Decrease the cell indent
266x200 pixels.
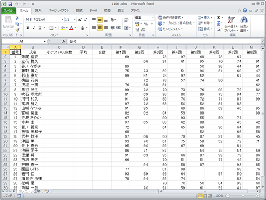pyautogui.click(x=113, y=28)
